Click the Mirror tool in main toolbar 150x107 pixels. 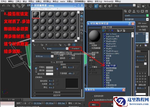click(x=139, y=6)
